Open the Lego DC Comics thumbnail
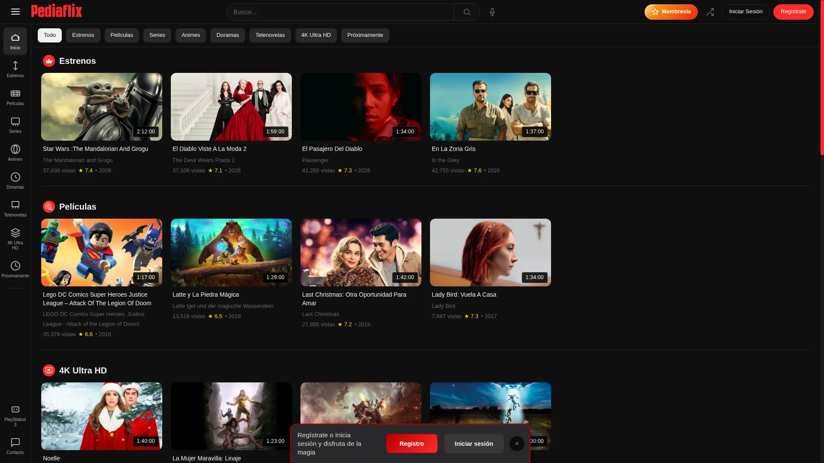The height and width of the screenshot is (463, 824). tap(102, 253)
